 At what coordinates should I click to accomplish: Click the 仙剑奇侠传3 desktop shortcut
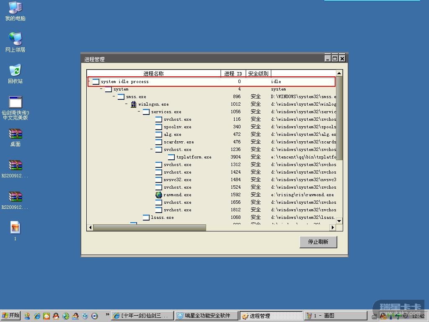pos(15,102)
